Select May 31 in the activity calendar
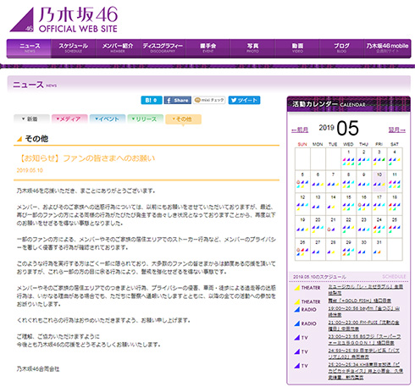 point(379,249)
